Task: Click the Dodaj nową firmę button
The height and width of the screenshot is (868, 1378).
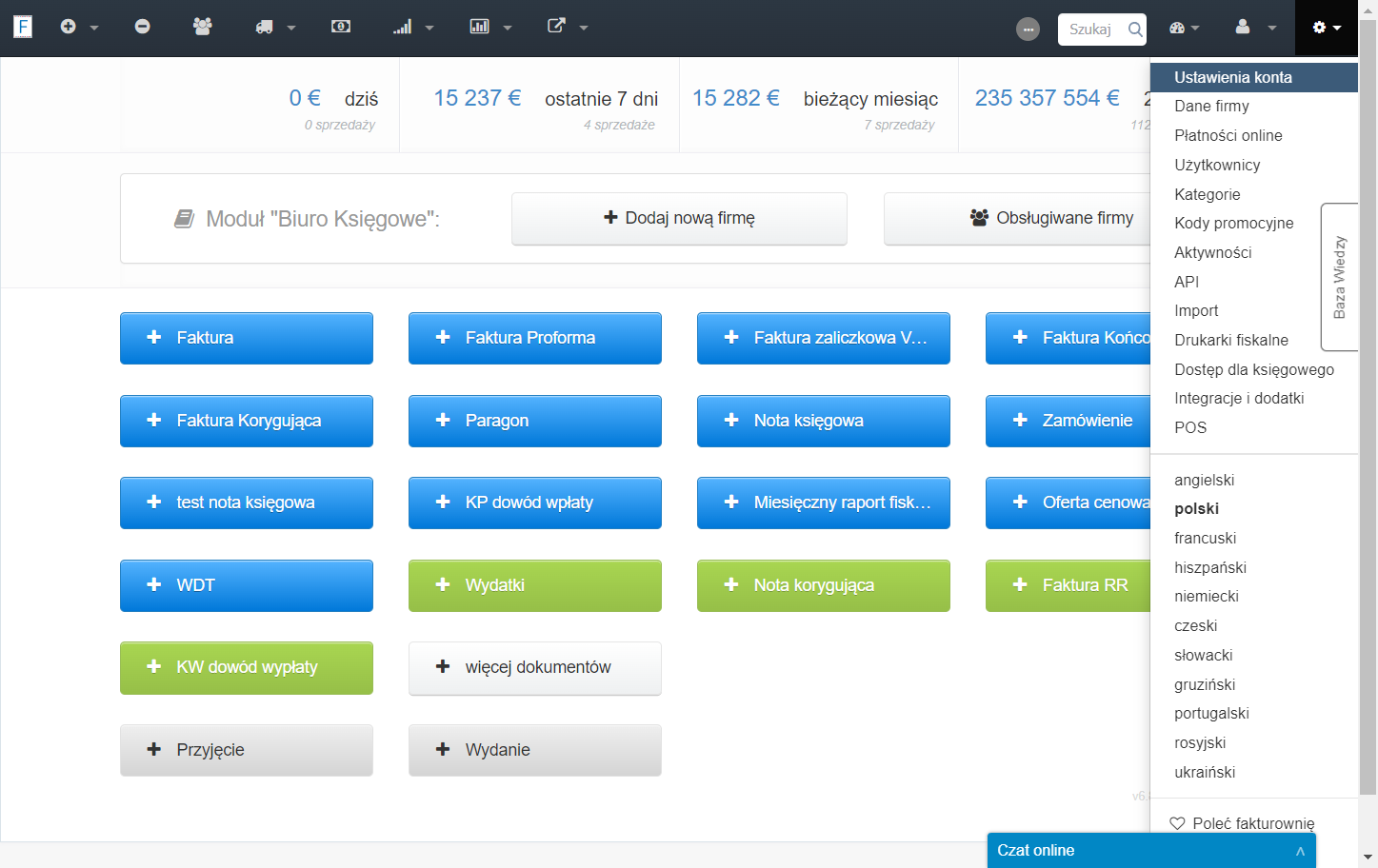Action: 679,219
